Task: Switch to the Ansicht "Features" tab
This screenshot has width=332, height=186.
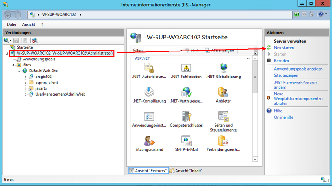Action: click(148, 171)
